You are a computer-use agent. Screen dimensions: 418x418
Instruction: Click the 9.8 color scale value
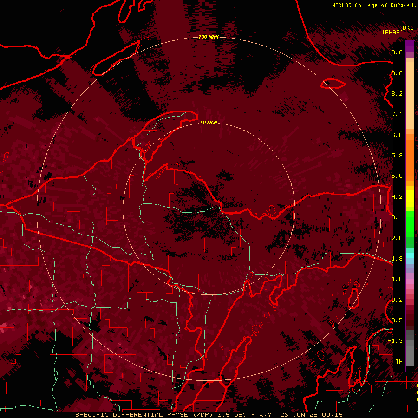(x=397, y=52)
